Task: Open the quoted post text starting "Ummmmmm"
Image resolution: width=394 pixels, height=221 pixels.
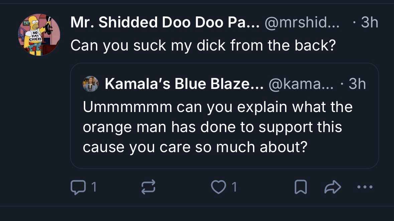Action: coord(218,107)
